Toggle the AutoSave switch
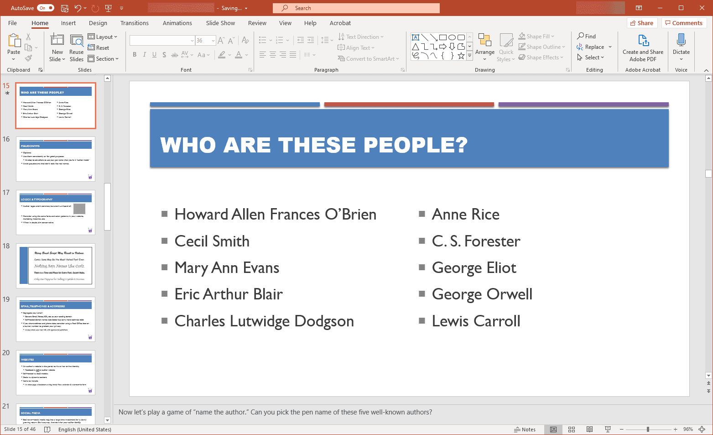This screenshot has height=435, width=713. click(45, 8)
